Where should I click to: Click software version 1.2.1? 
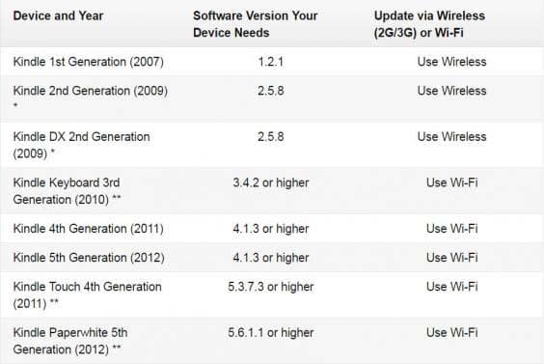tap(271, 62)
